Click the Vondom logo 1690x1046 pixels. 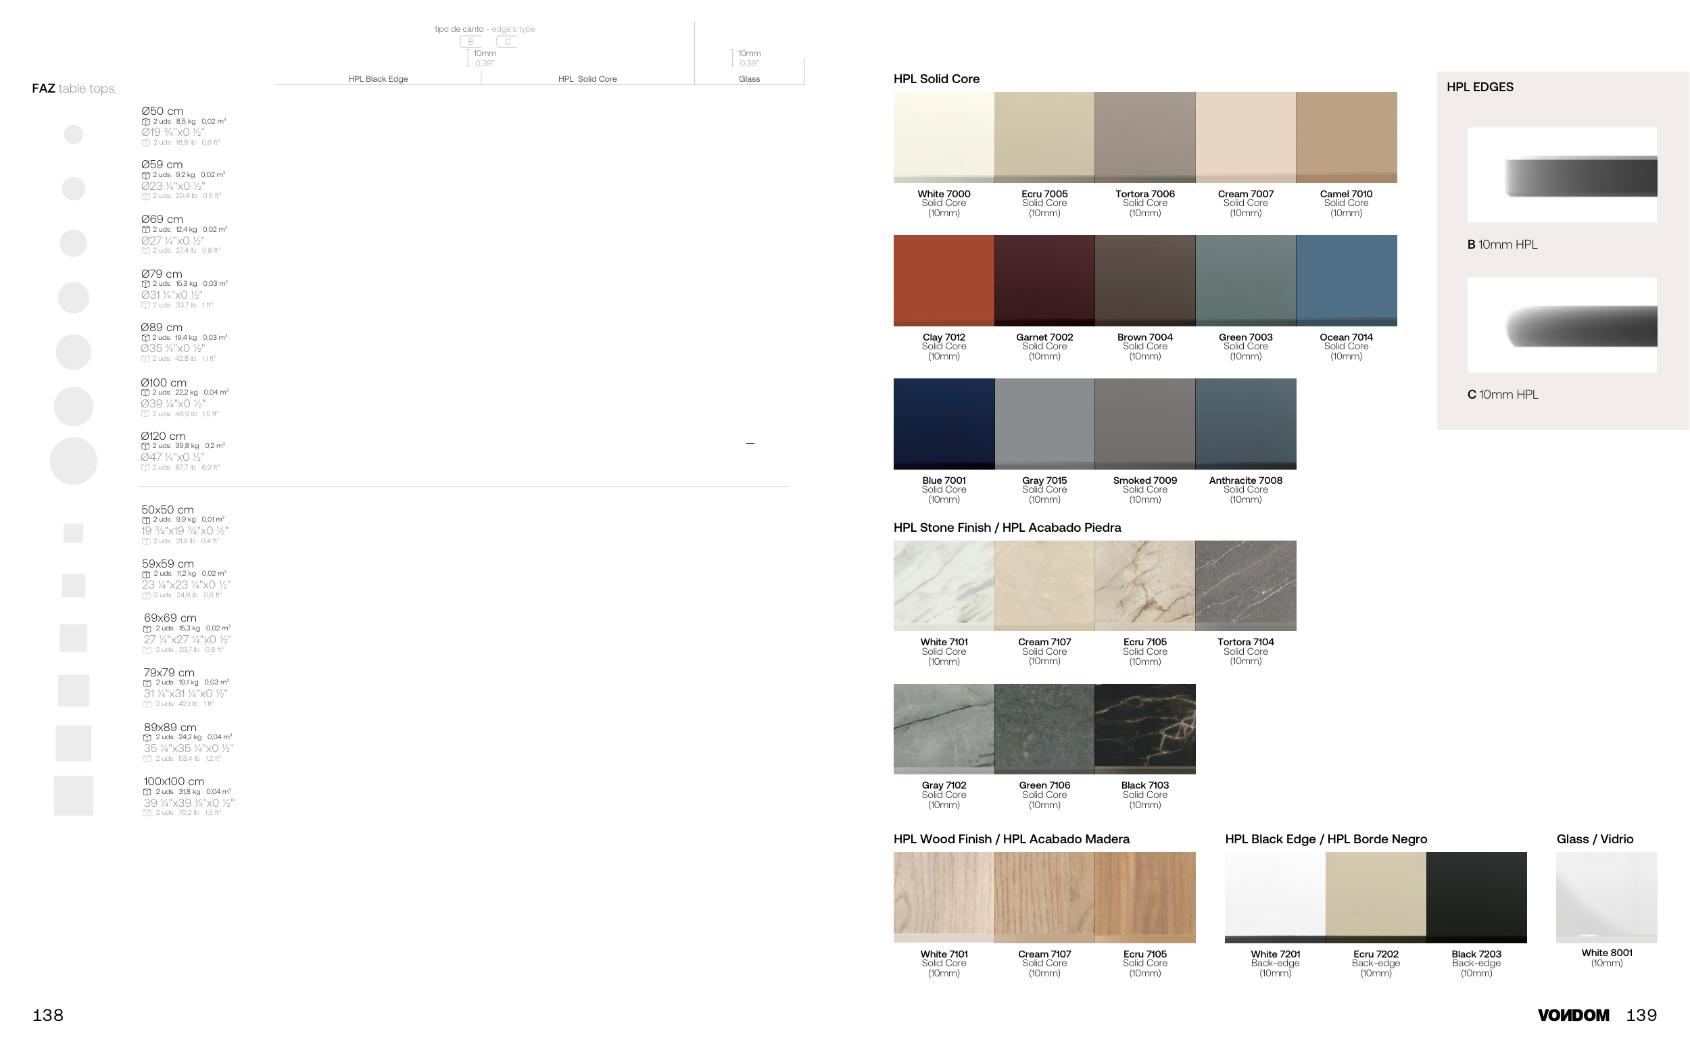coord(1573,1015)
